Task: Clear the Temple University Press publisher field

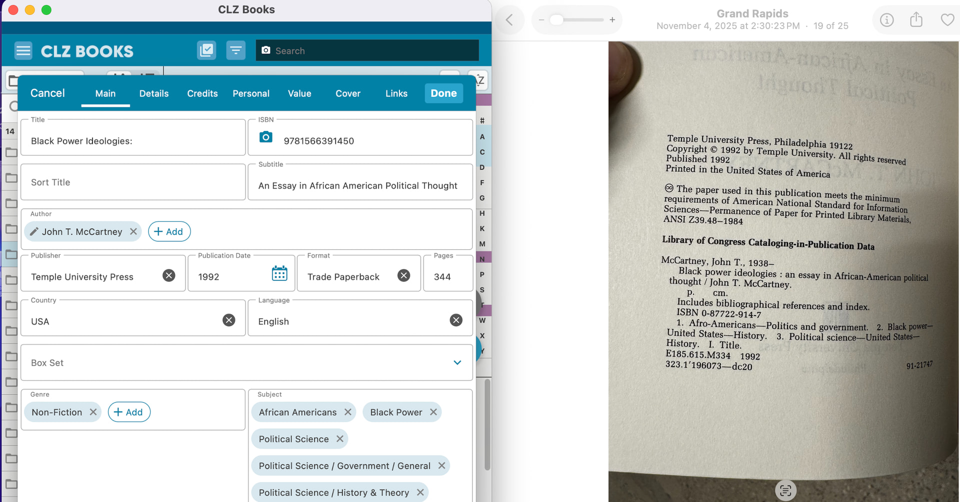Action: click(x=169, y=276)
